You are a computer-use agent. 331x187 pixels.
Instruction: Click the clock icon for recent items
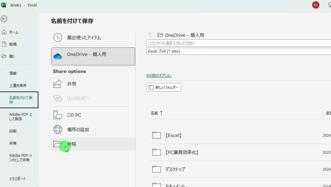click(x=58, y=37)
